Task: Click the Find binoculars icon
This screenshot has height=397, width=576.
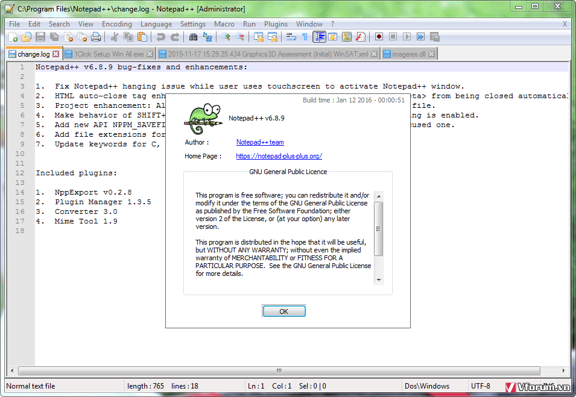Action: (x=193, y=37)
